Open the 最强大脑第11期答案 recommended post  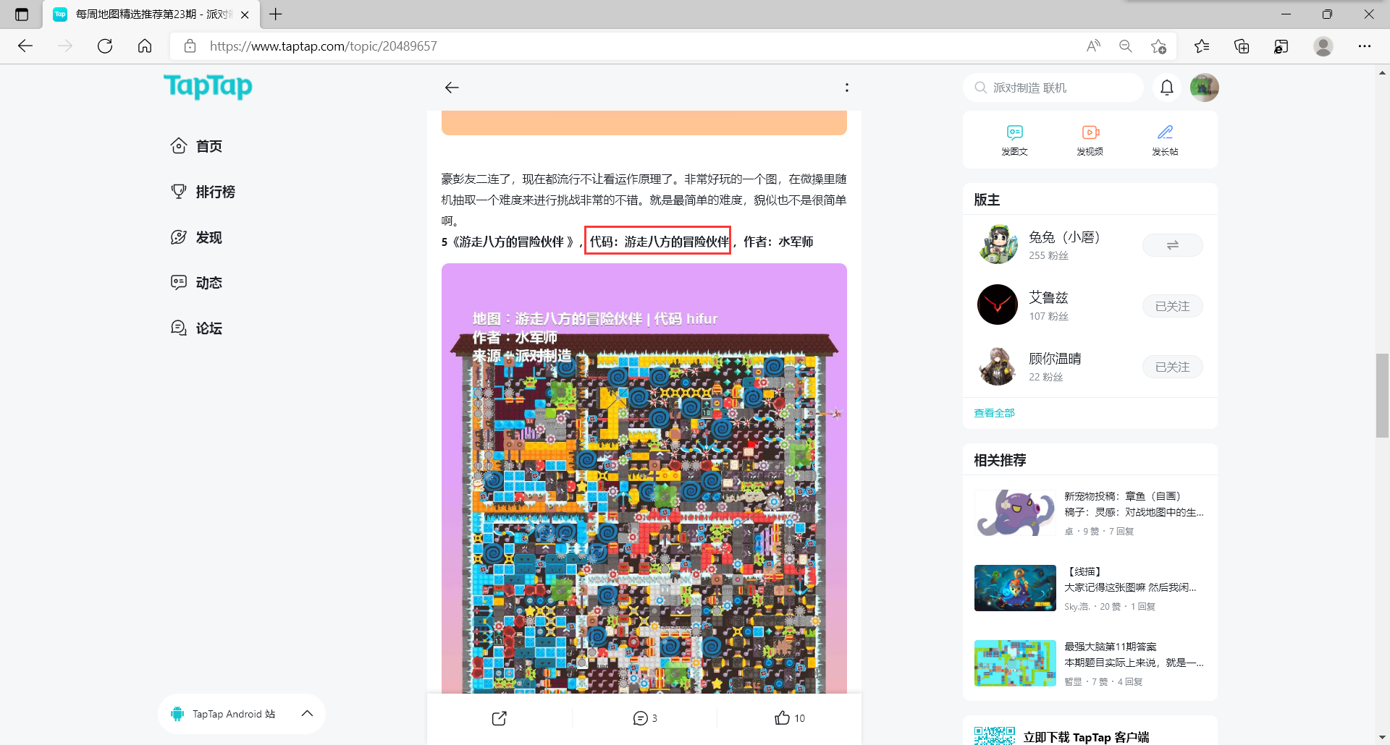1110,647
